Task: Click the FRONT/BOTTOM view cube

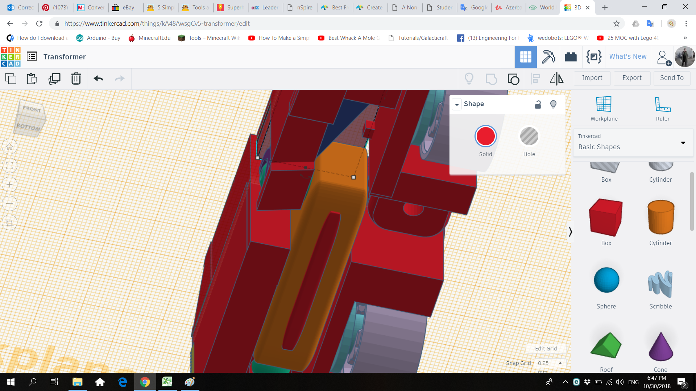Action: 31,118
